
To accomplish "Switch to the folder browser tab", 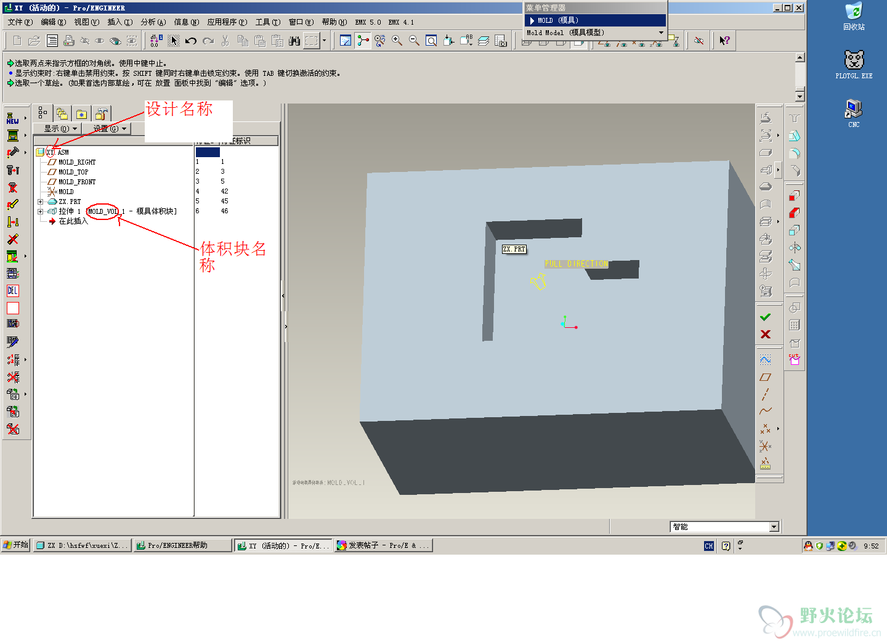I will point(62,113).
